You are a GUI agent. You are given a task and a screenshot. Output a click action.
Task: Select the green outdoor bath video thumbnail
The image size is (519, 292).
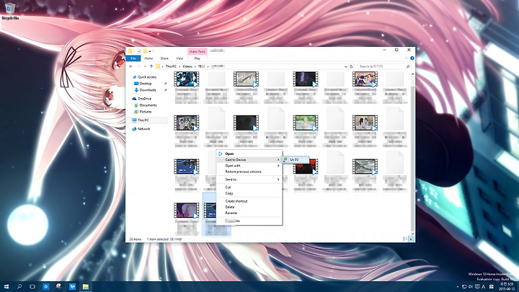click(x=305, y=123)
